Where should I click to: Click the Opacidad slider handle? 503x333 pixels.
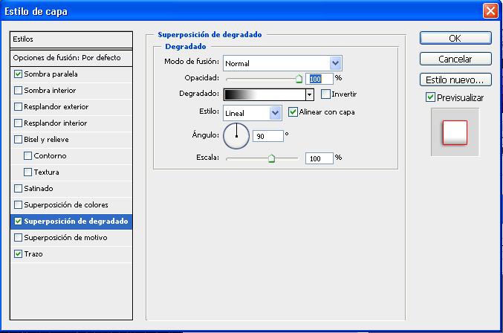point(299,77)
